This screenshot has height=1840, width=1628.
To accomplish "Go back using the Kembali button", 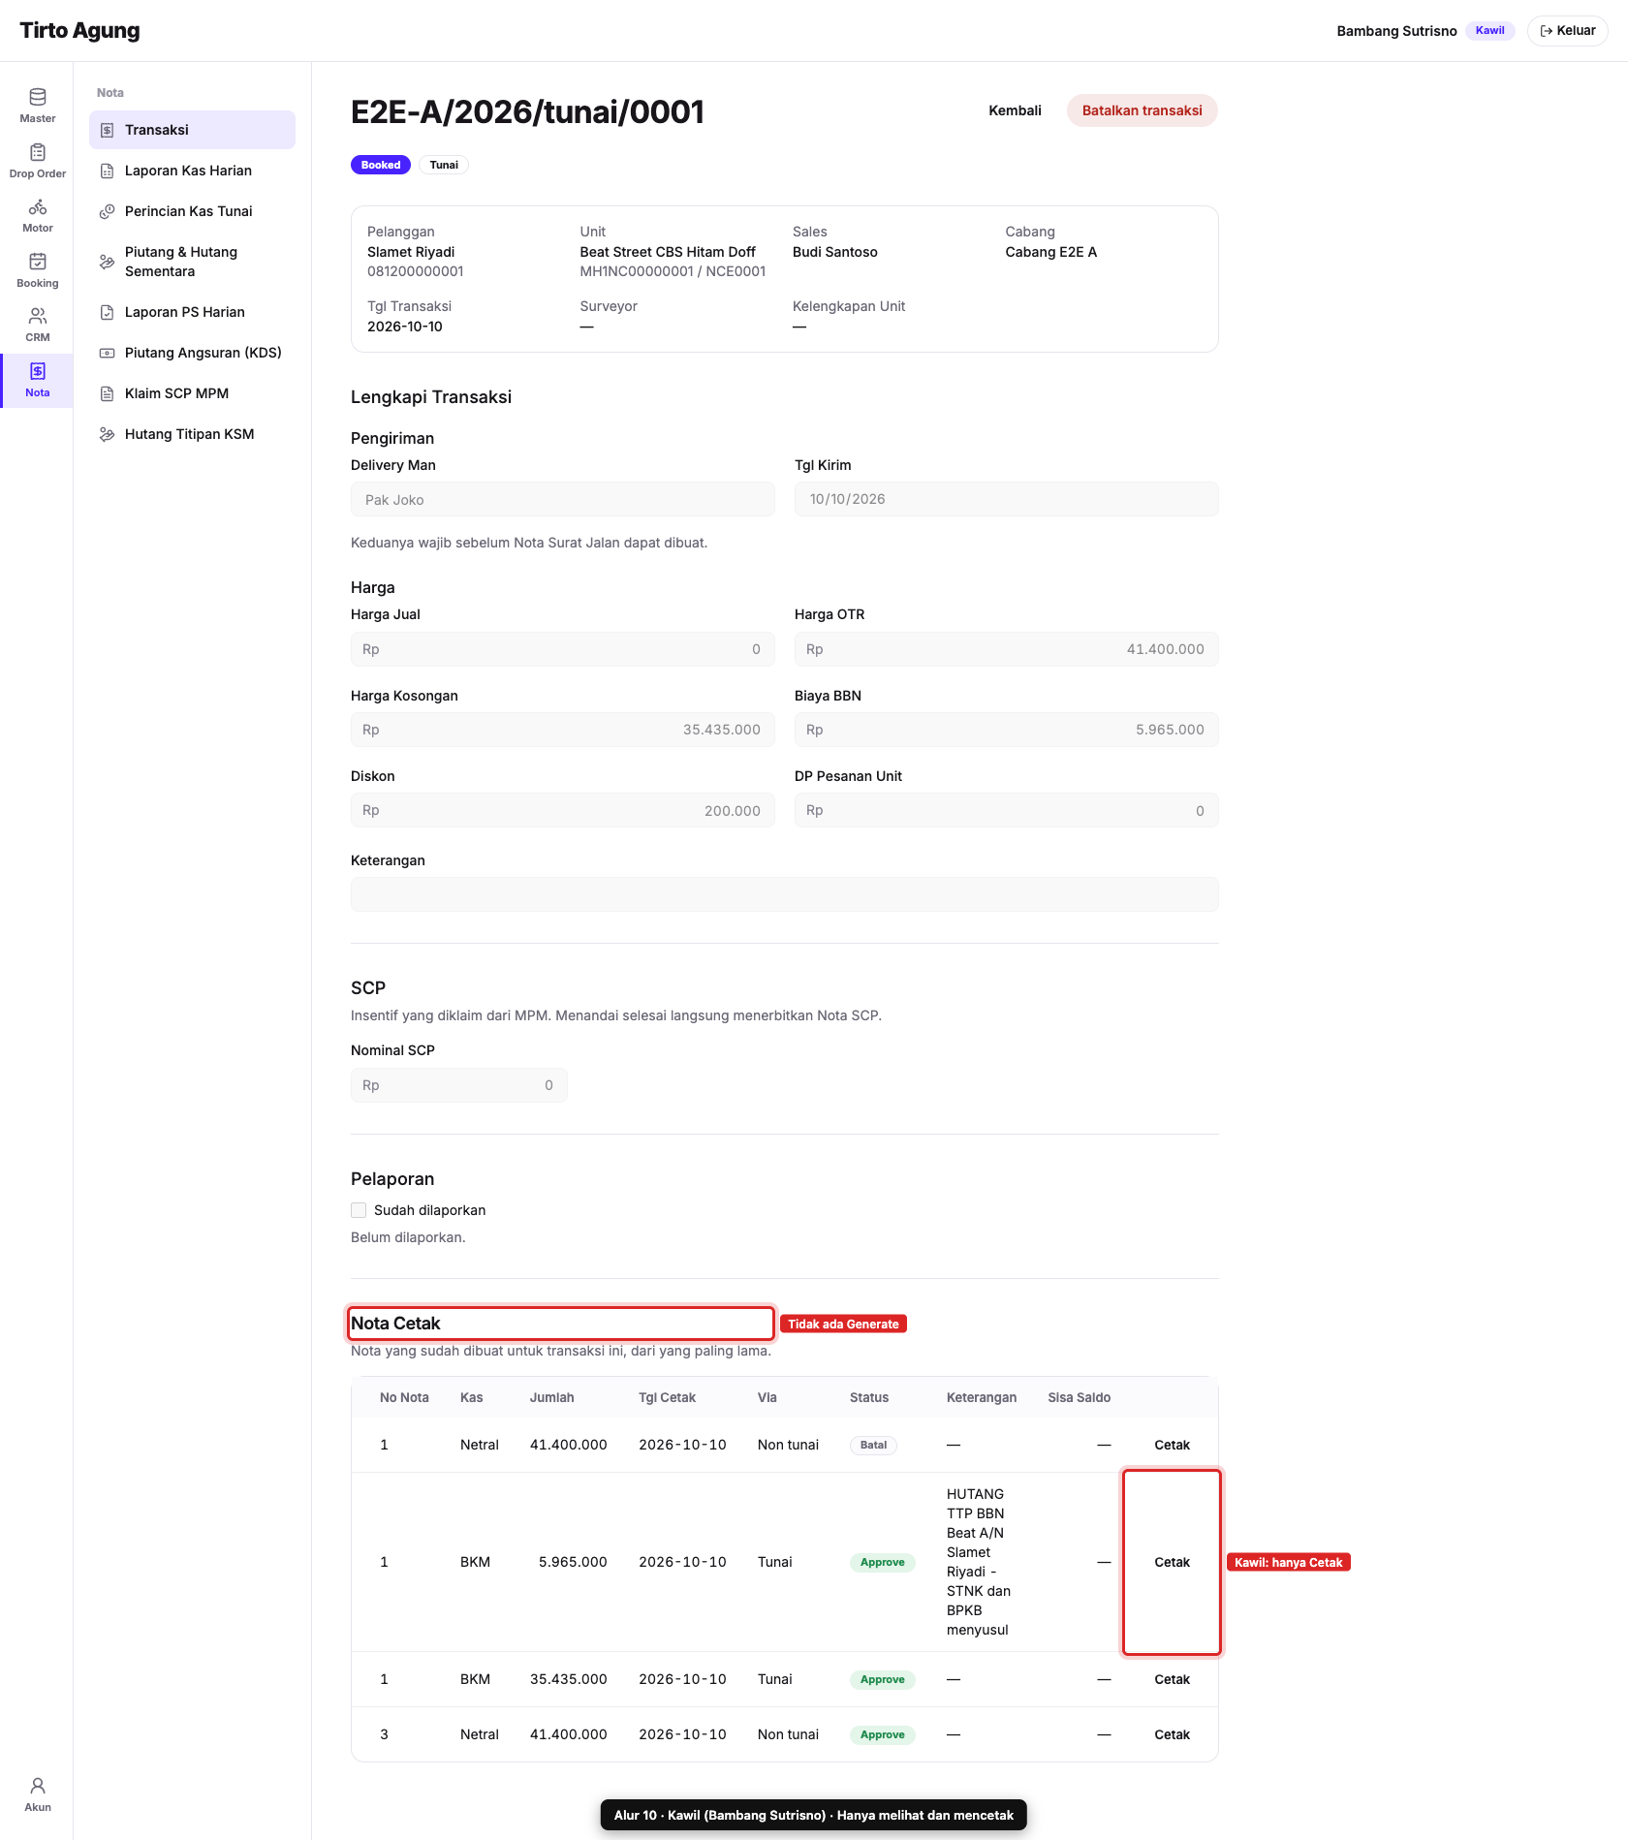I will [x=1015, y=110].
